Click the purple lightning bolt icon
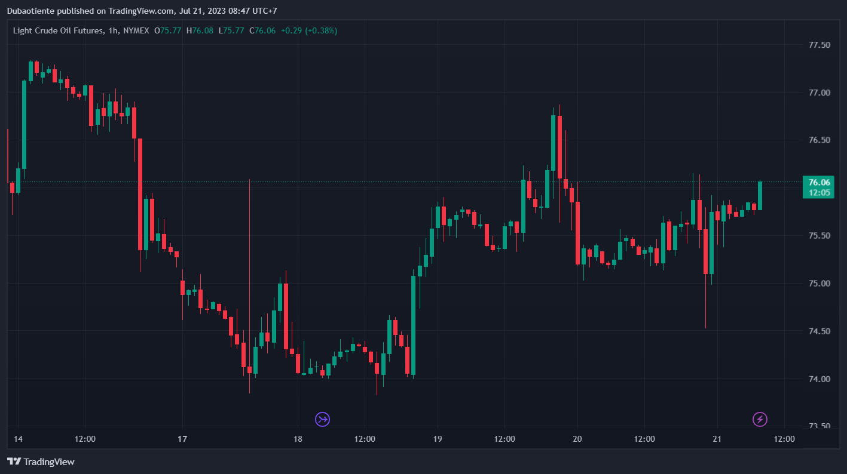 [760, 420]
